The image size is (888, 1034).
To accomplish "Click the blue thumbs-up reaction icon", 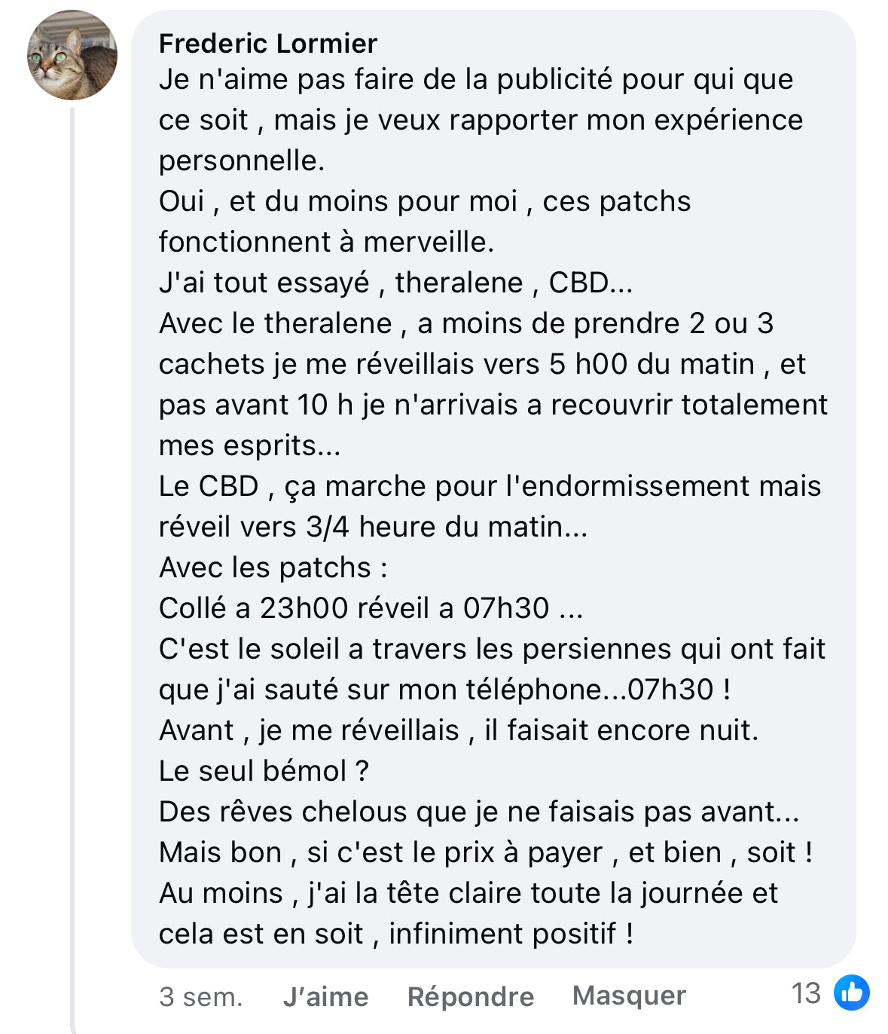I will tap(851, 993).
